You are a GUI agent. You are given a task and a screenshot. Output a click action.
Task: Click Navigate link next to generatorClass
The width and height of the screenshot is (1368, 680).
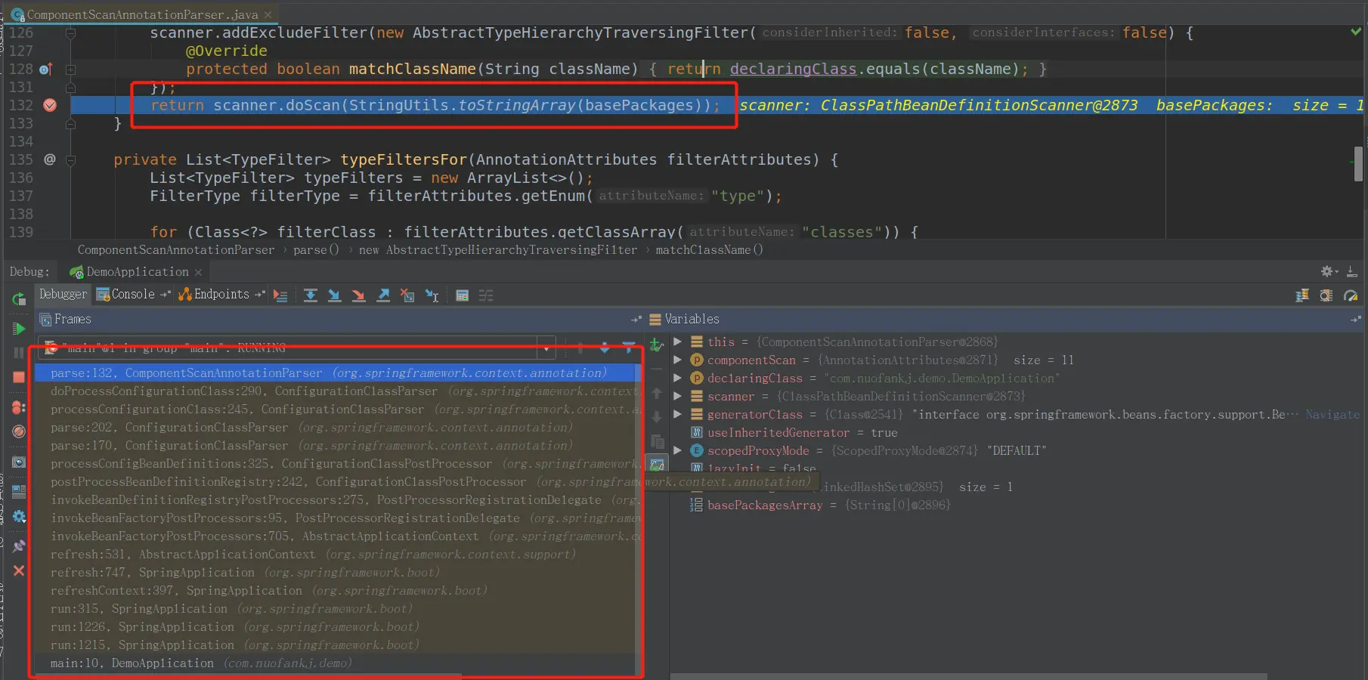(1332, 415)
